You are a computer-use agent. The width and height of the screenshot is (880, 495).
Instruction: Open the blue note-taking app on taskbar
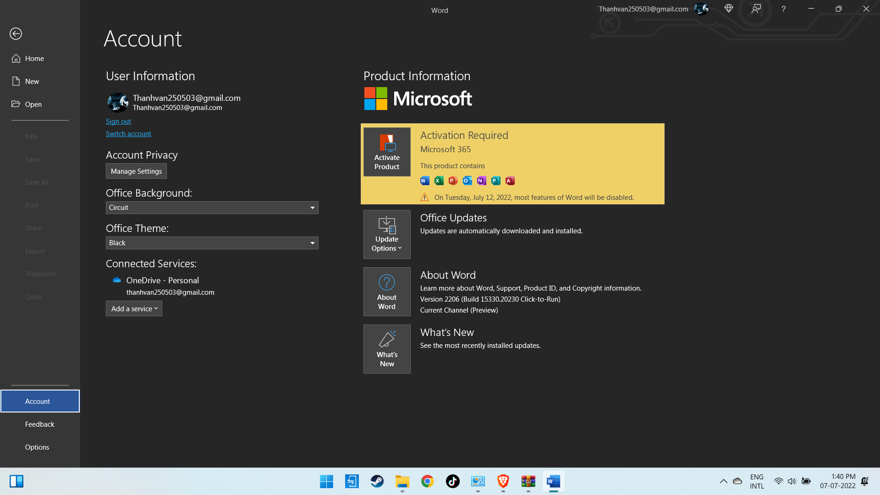pos(352,481)
